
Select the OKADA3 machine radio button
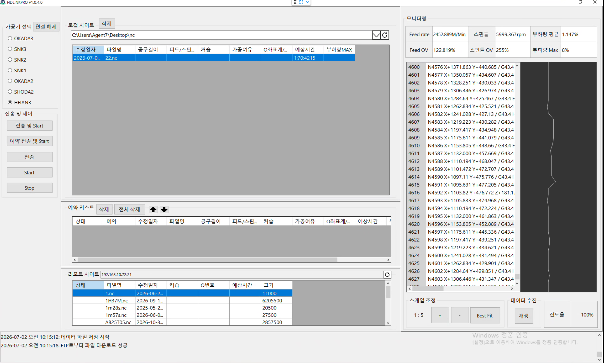pos(10,38)
